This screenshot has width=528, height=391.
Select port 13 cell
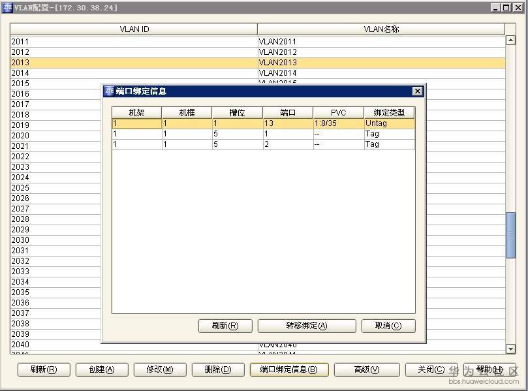point(288,123)
